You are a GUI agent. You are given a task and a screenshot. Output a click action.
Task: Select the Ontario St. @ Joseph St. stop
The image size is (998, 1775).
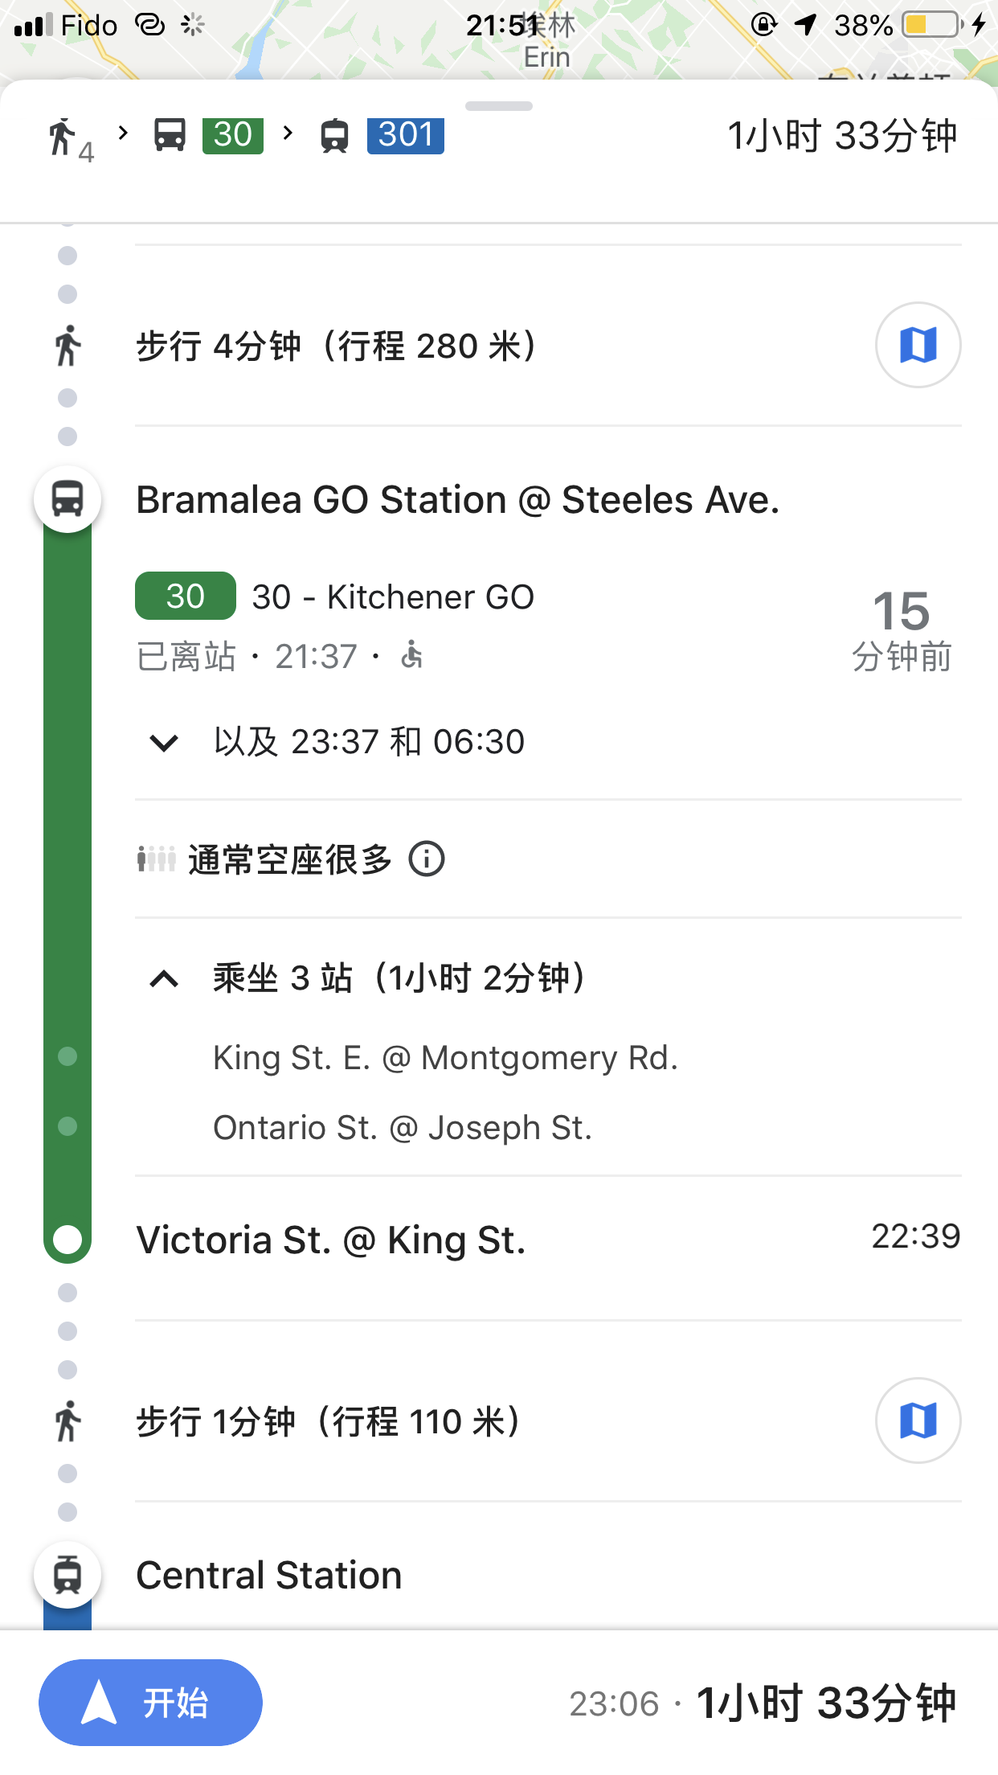pos(403,1128)
